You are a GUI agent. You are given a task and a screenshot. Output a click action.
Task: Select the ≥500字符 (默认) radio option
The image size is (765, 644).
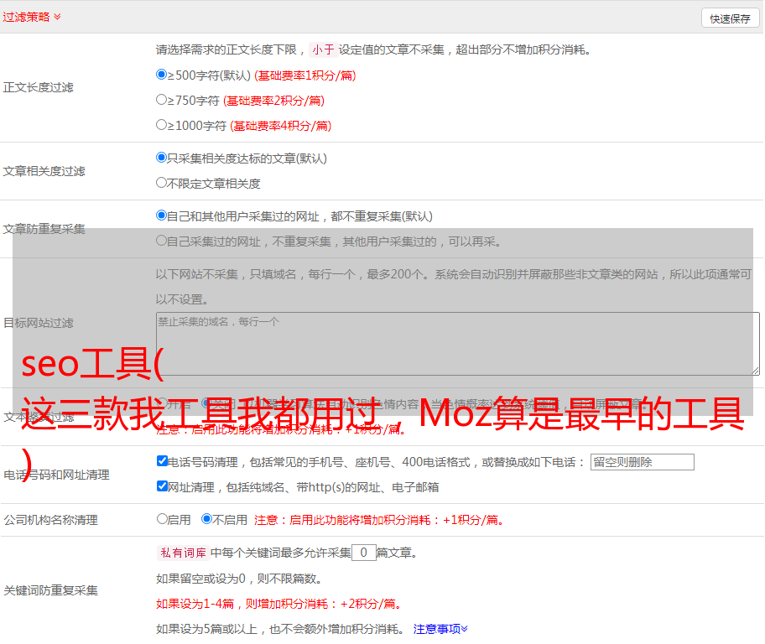(162, 74)
